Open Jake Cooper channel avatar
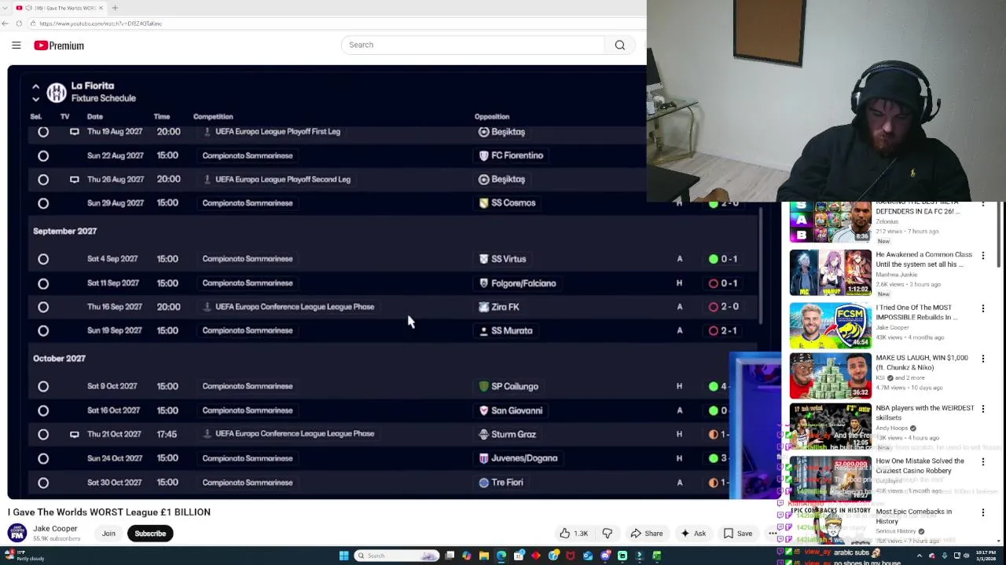This screenshot has height=565, width=1006. [x=17, y=533]
